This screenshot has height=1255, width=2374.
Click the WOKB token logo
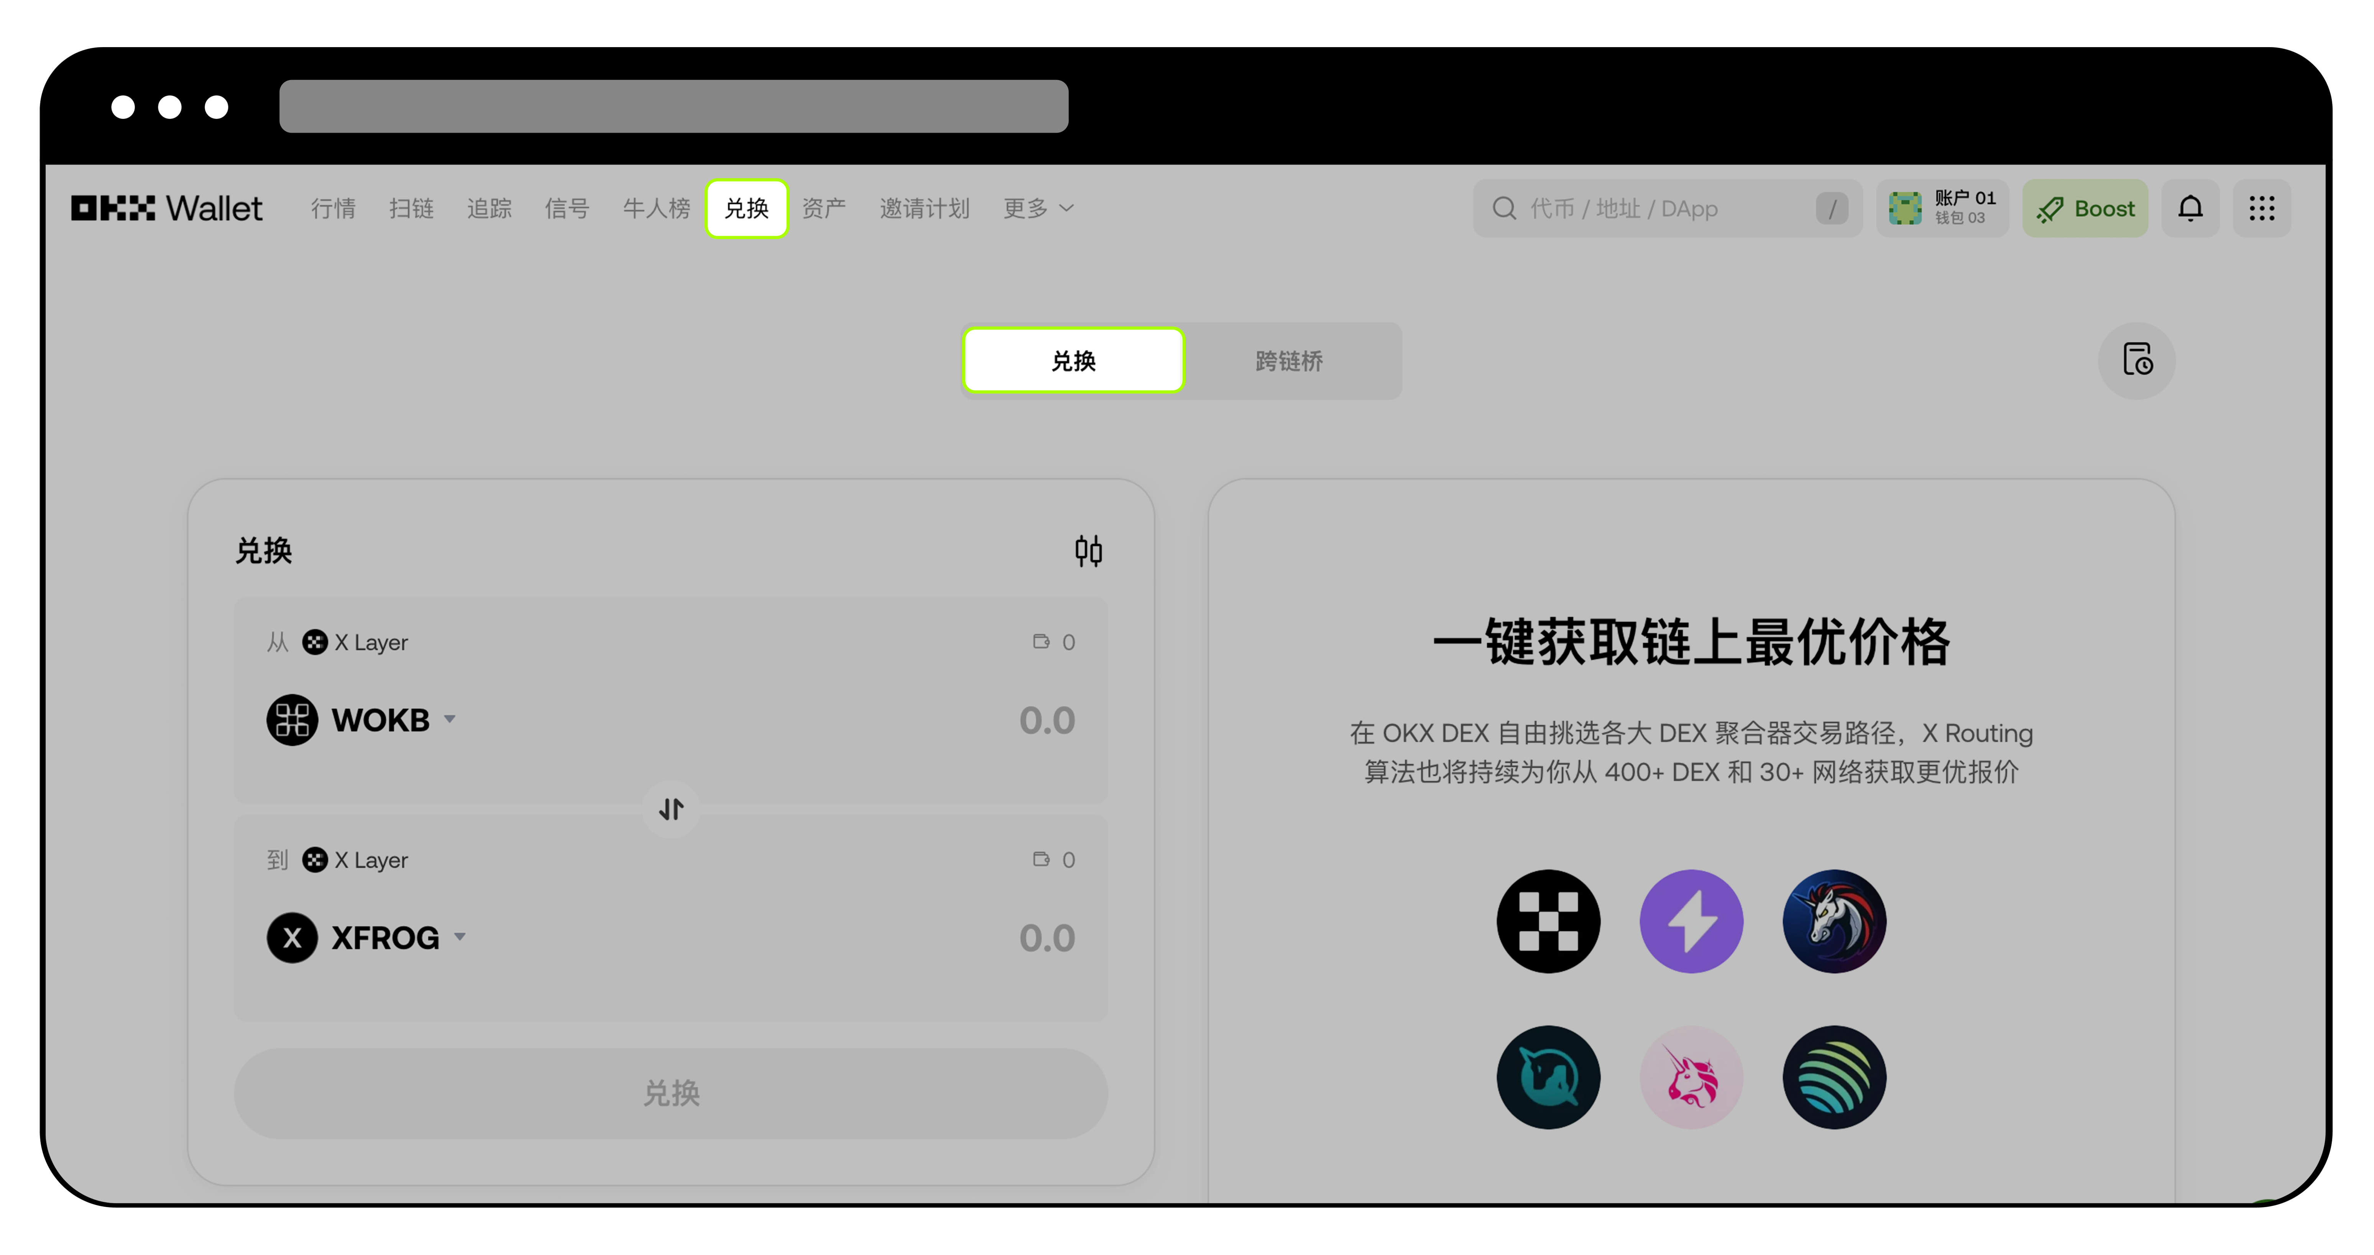292,720
